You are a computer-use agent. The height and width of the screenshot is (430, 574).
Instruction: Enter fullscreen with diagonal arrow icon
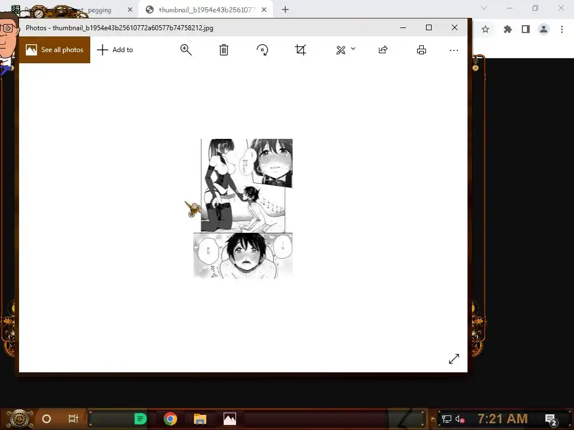tap(454, 359)
